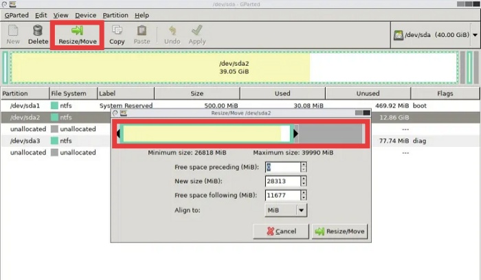This screenshot has width=481, height=280.
Task: Sort by the Unused column header
Action: coord(368,93)
